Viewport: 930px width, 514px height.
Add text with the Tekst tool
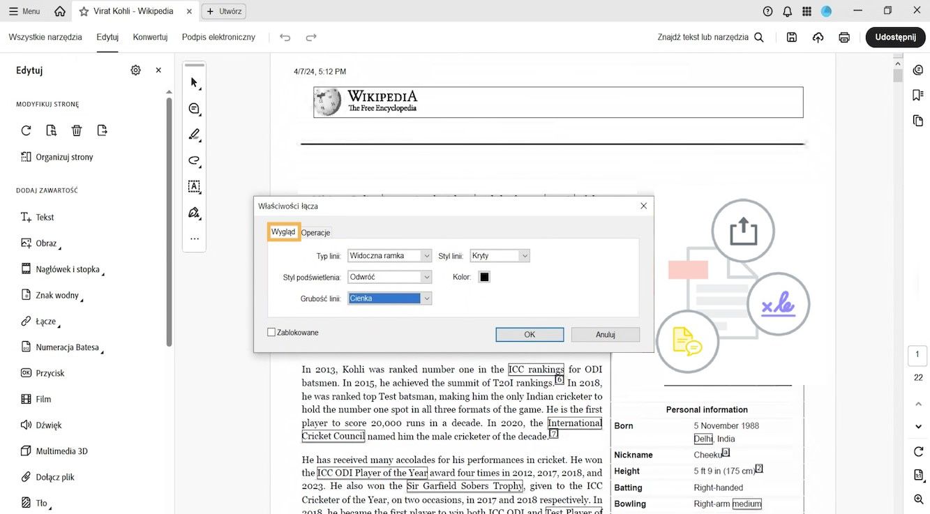tap(38, 217)
